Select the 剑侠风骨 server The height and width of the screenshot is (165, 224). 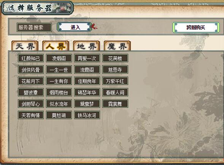pos(31,70)
